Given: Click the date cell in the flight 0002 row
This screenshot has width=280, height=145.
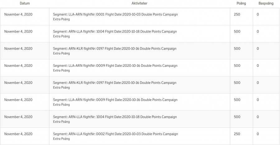Looking at the screenshot, I should [x=18, y=134].
